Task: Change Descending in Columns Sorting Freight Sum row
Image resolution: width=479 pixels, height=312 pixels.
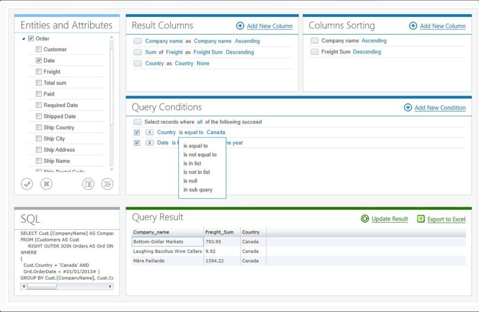Action: [367, 52]
